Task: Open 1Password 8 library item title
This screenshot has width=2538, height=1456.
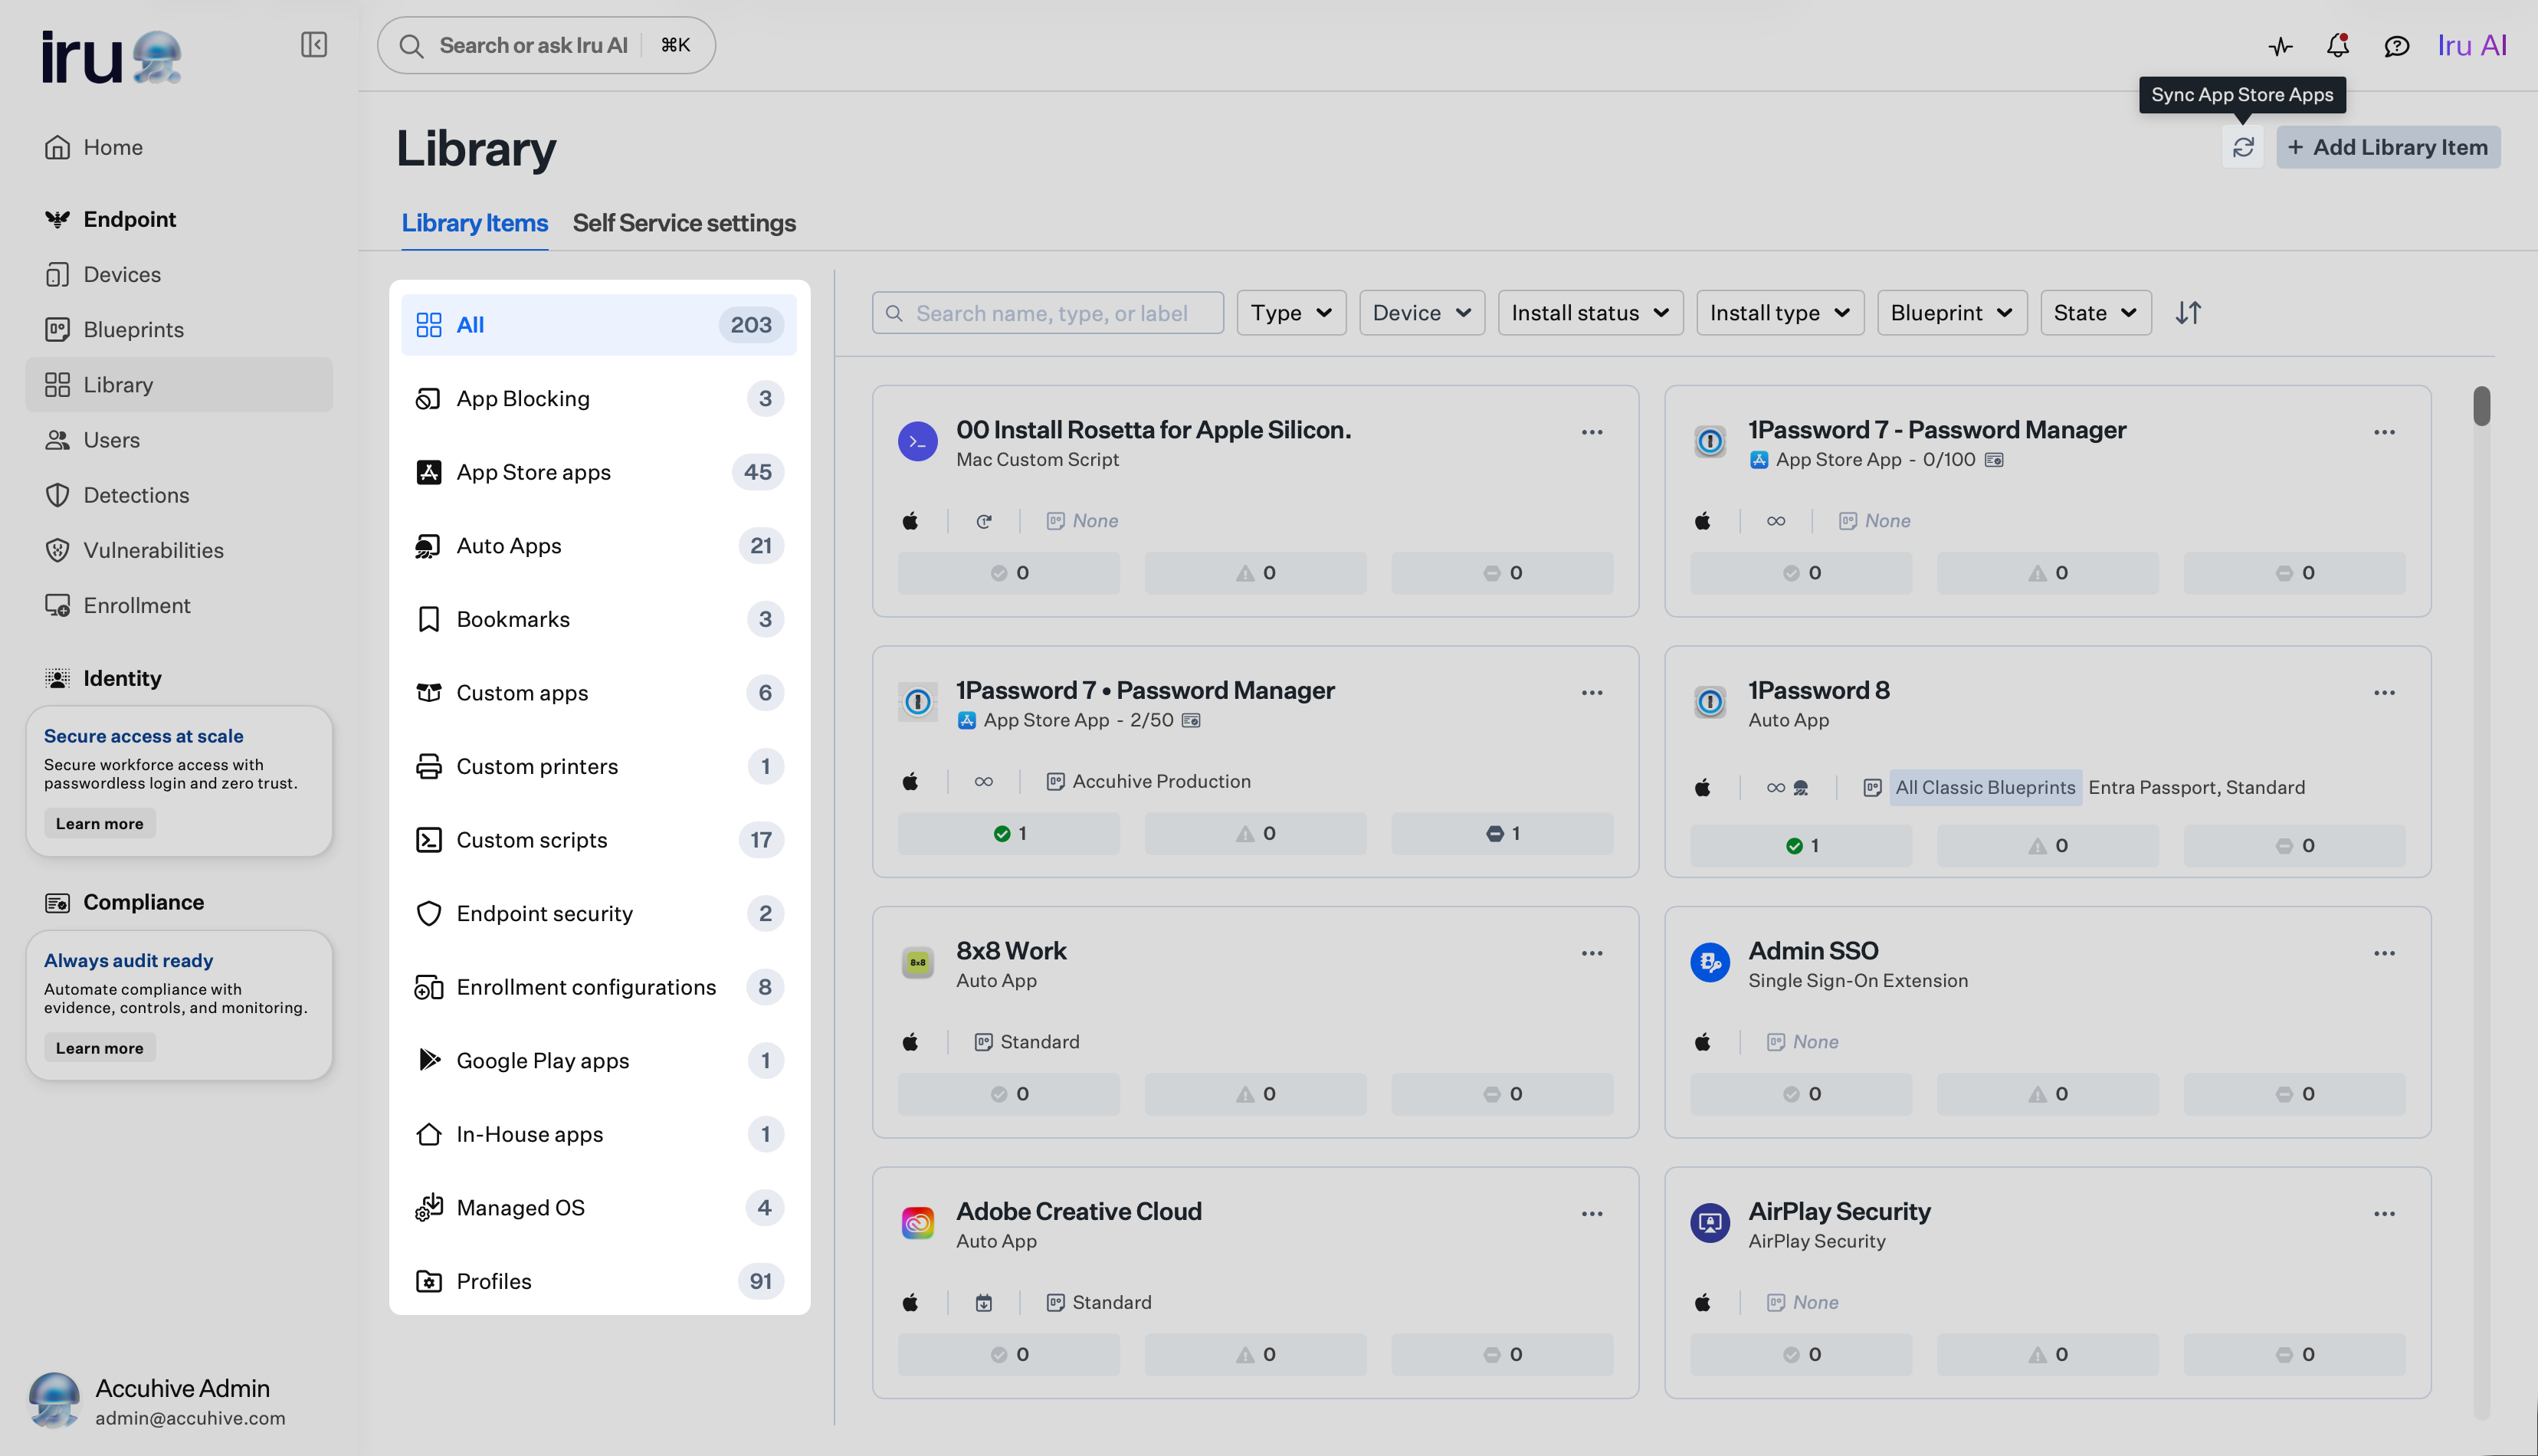Action: click(x=1818, y=690)
